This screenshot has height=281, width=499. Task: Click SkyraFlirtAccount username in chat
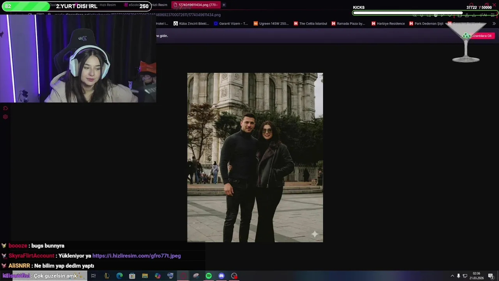31,256
